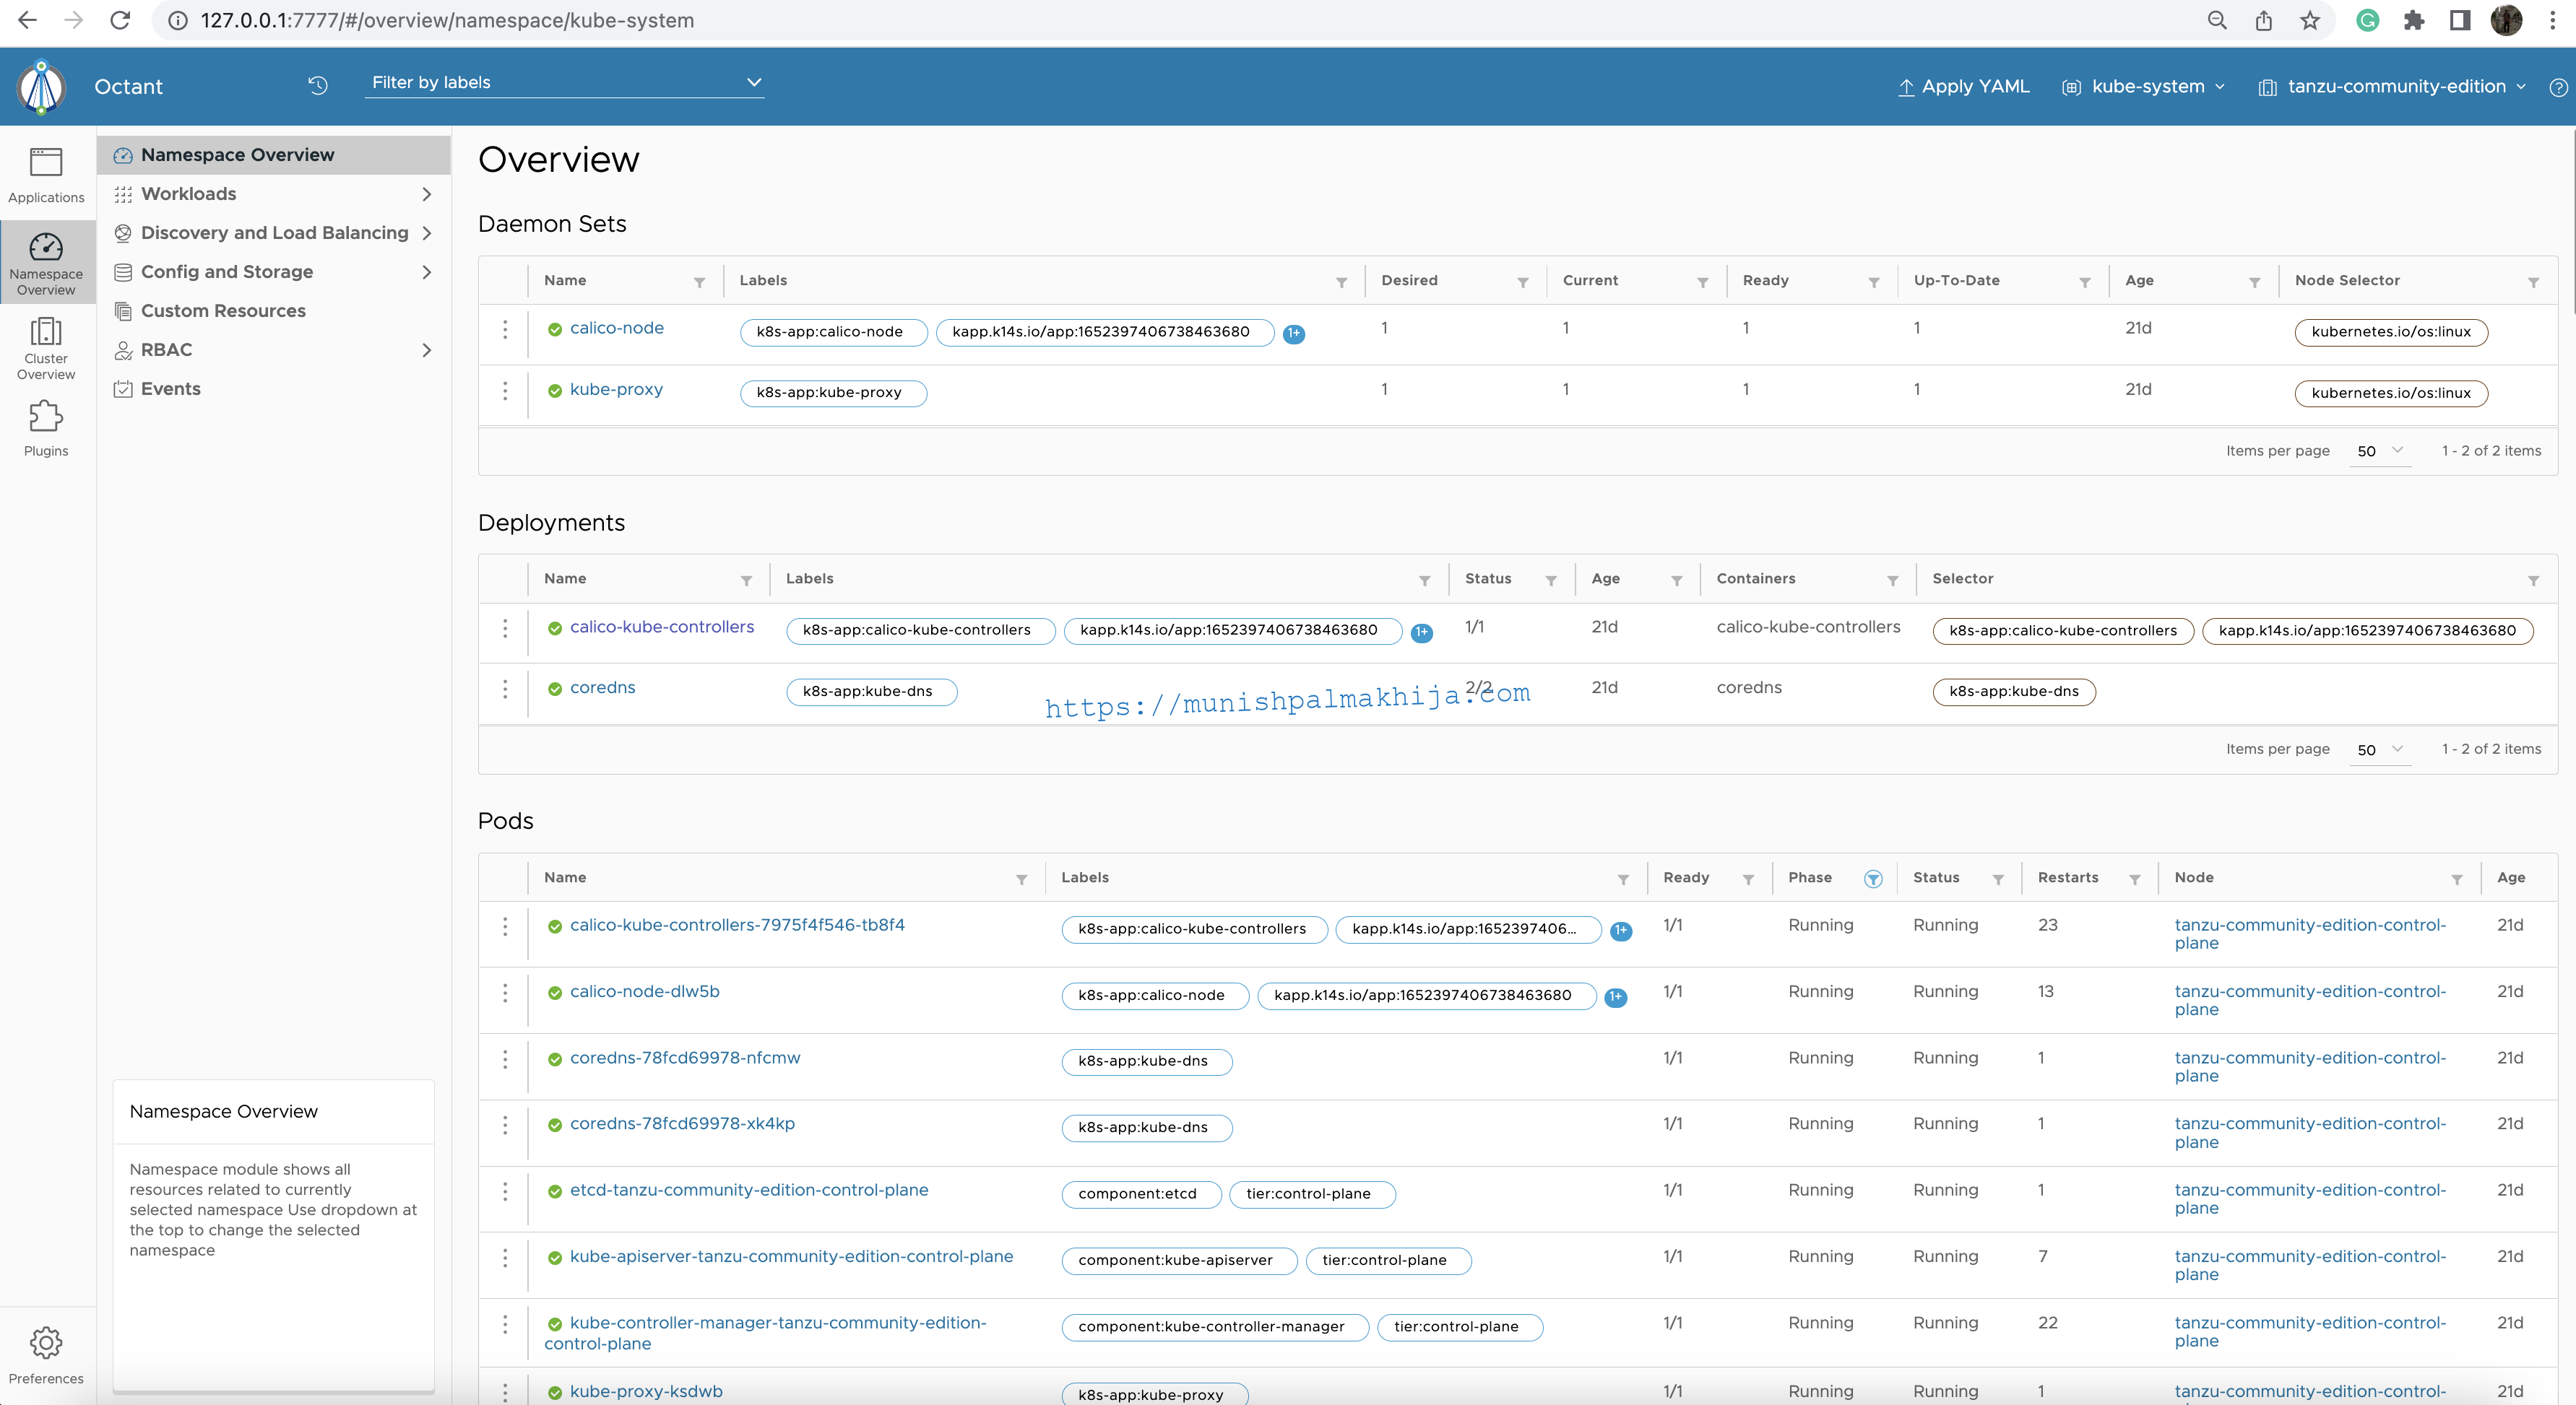The height and width of the screenshot is (1405, 2576).
Task: Open Preferences gear
Action: 46,1355
